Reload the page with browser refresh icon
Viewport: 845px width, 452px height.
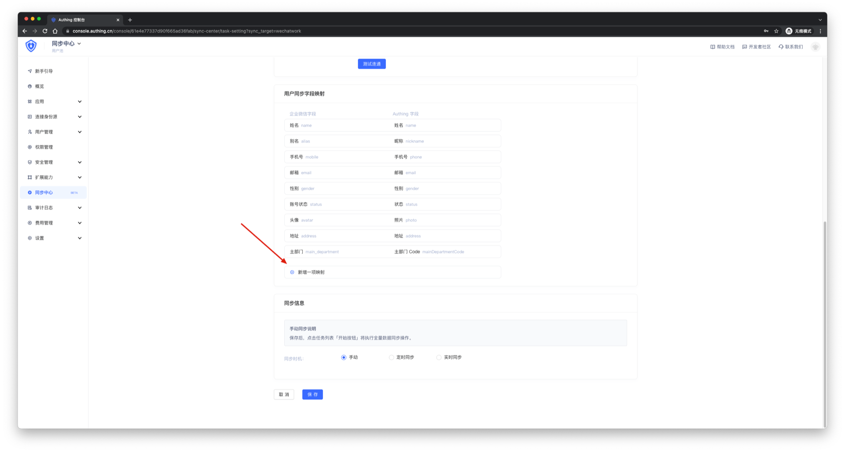coord(45,31)
